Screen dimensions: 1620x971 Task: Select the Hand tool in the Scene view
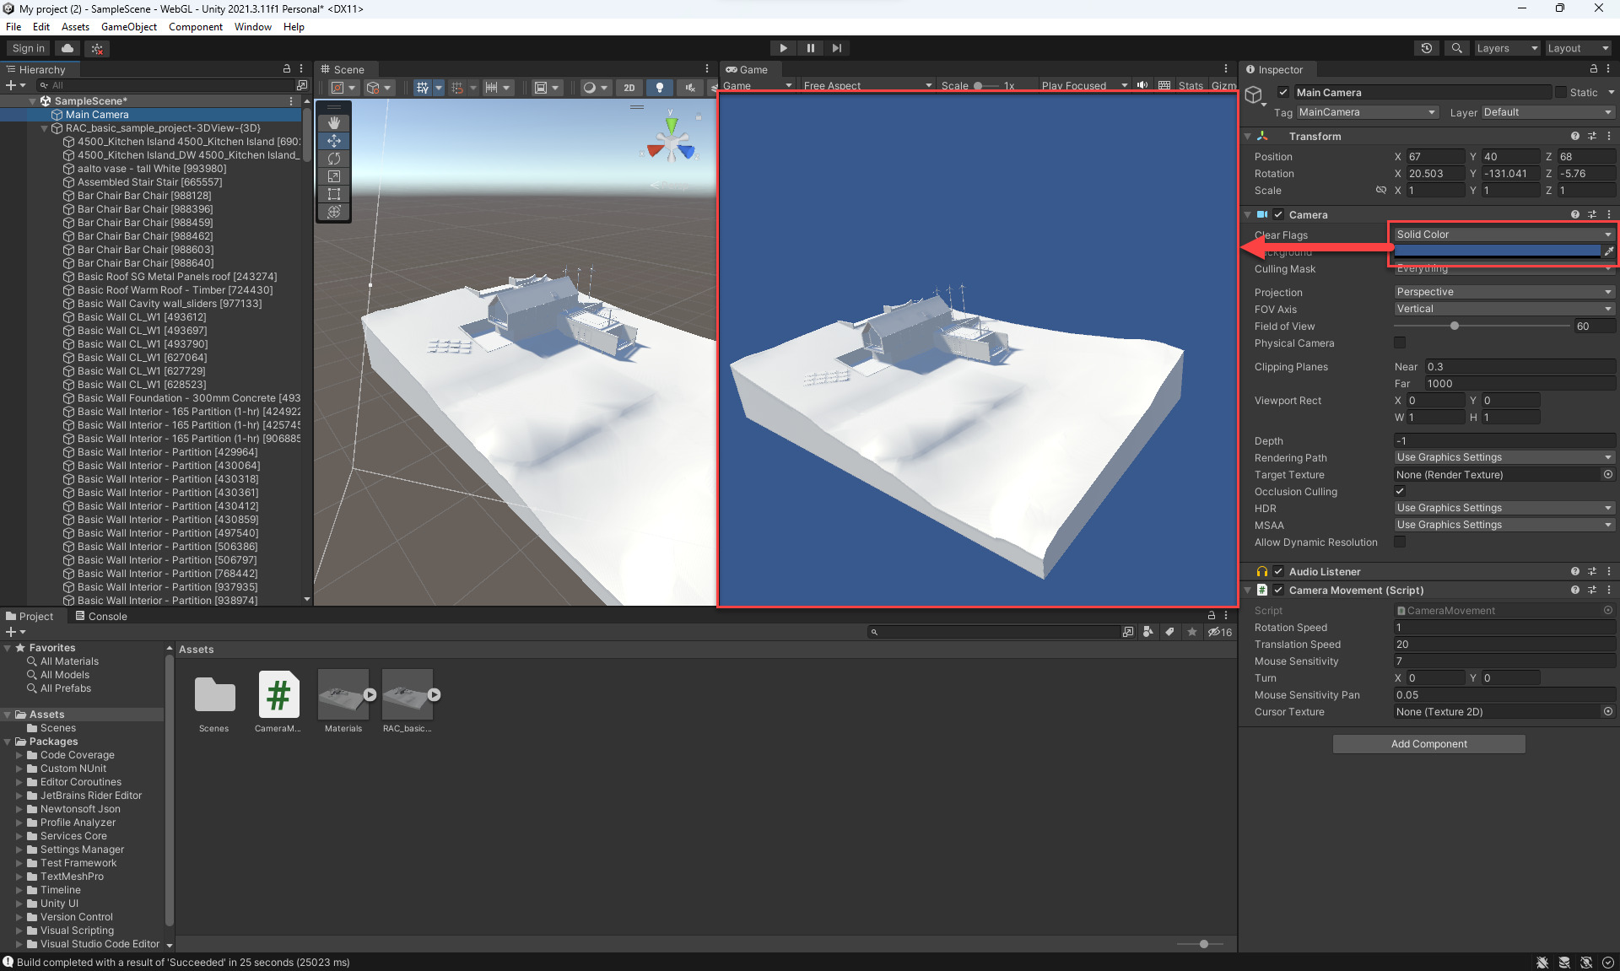[333, 122]
